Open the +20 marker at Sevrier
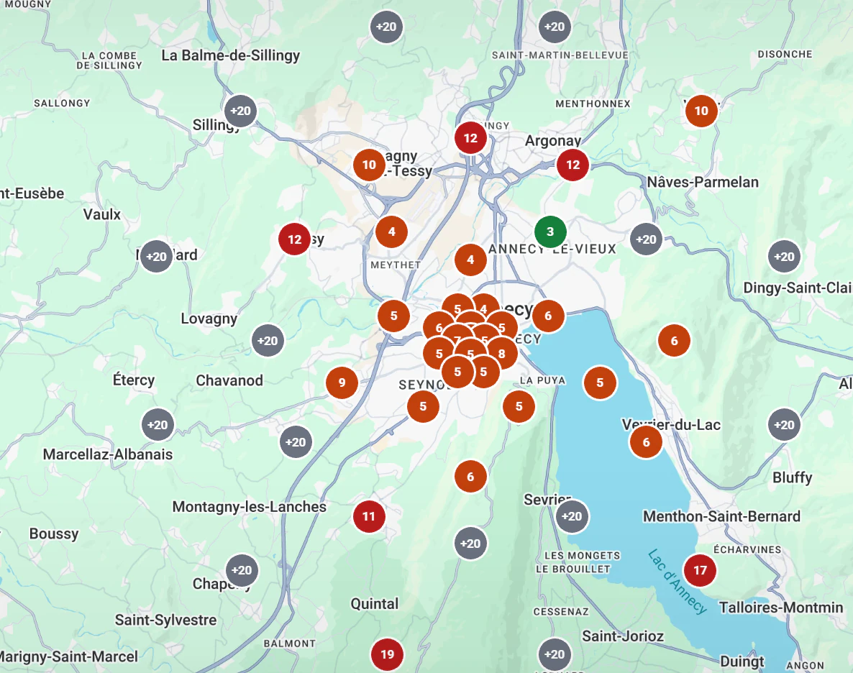The image size is (853, 673). point(572,516)
